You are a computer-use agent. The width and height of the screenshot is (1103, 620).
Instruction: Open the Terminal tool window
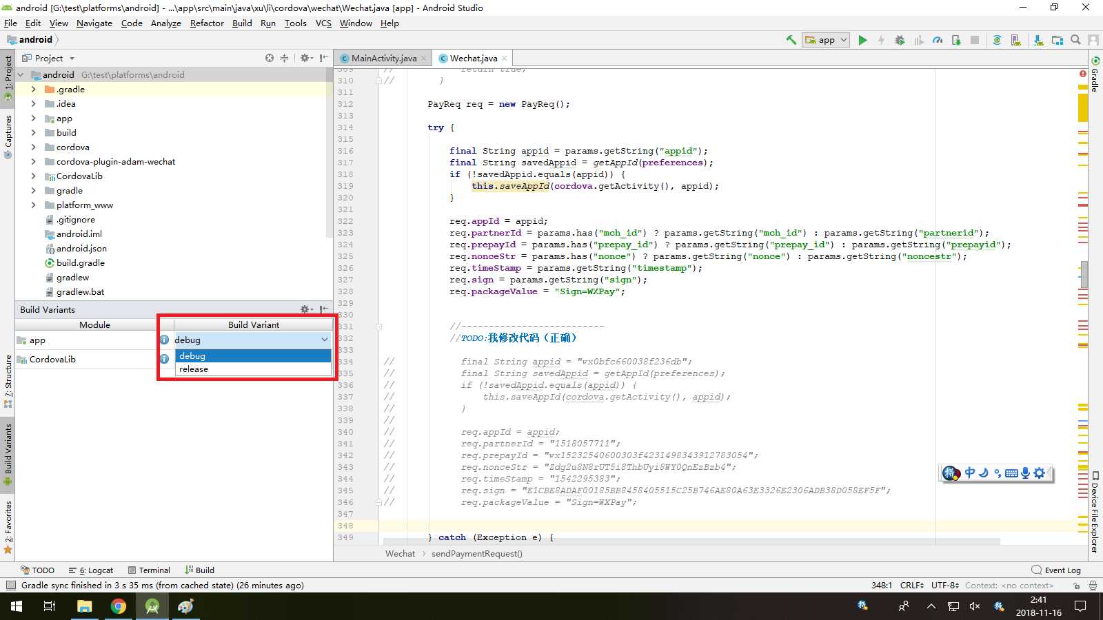point(149,570)
